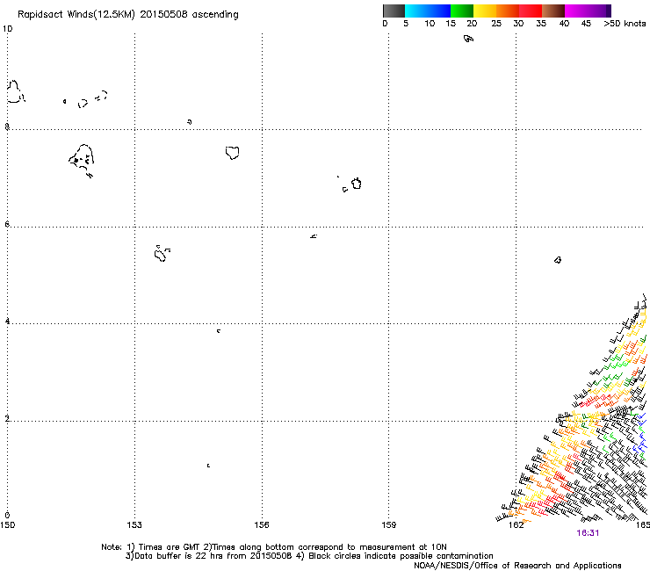Click the '162' longitude axis label
Screen dimensions: 650x571
click(516, 525)
